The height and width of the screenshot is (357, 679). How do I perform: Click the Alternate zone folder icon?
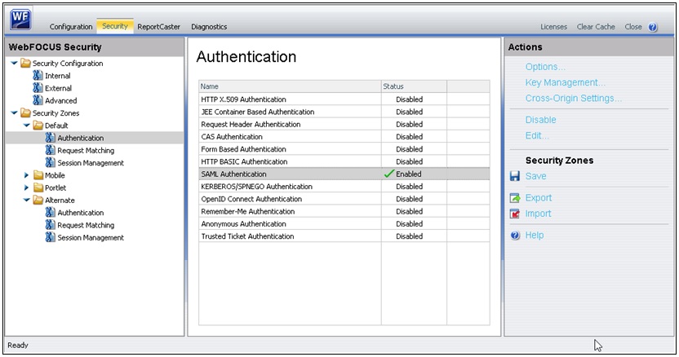(x=38, y=201)
